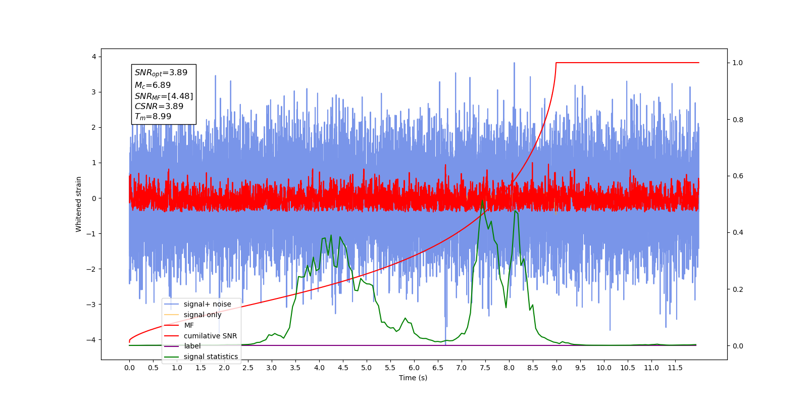
Task: Click the −2 left y-axis tick label
Action: (91, 269)
